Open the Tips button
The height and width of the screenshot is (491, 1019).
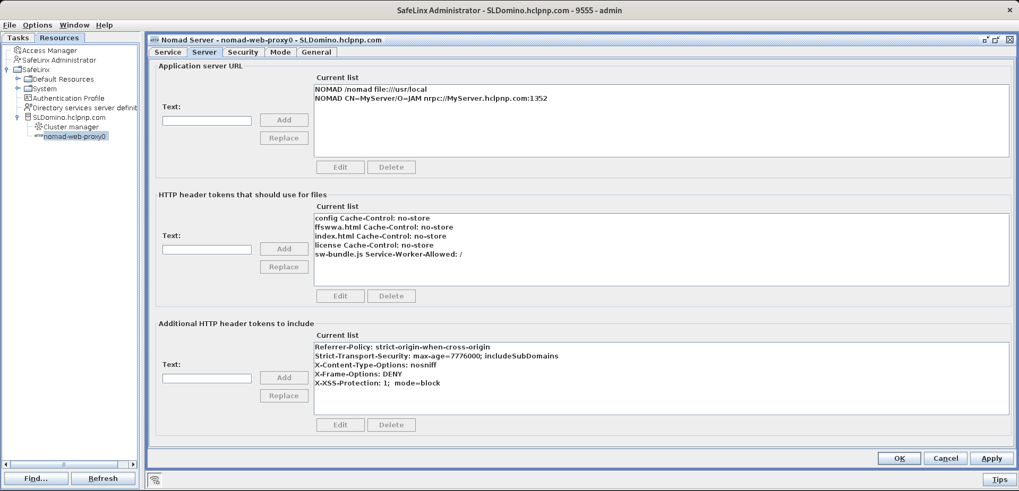pyautogui.click(x=999, y=479)
